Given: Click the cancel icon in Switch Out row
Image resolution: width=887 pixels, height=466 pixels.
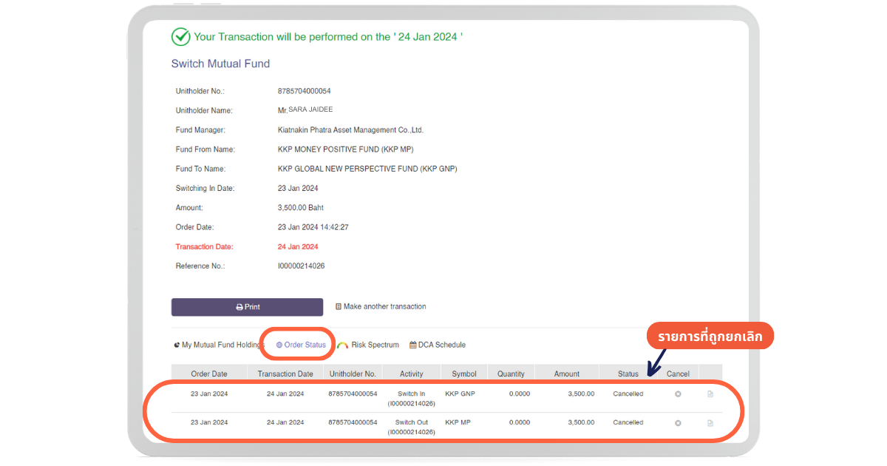Looking at the screenshot, I should click(678, 423).
